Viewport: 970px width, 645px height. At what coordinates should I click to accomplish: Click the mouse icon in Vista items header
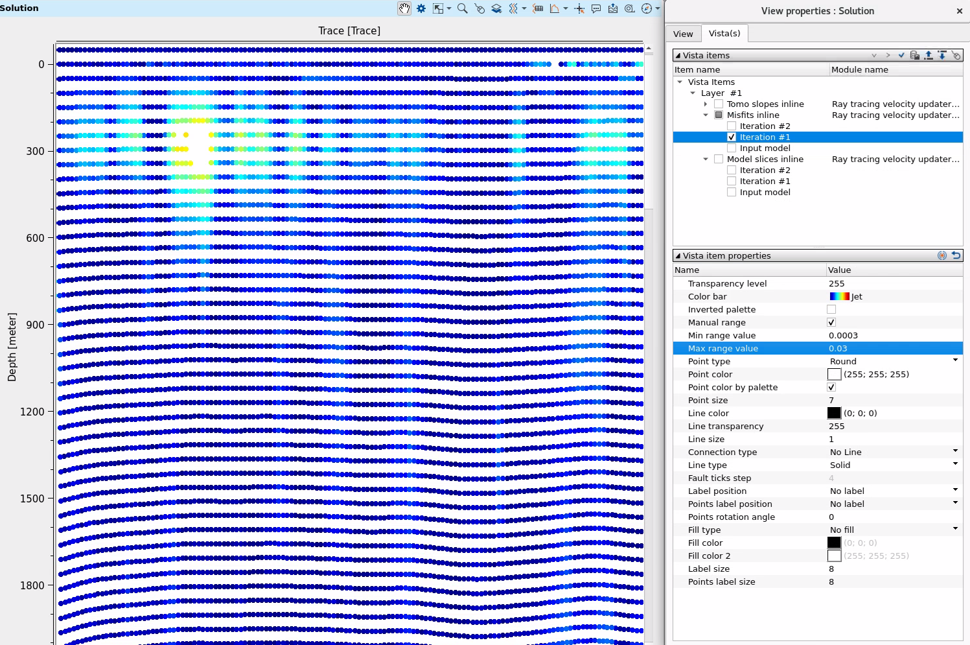(x=956, y=56)
